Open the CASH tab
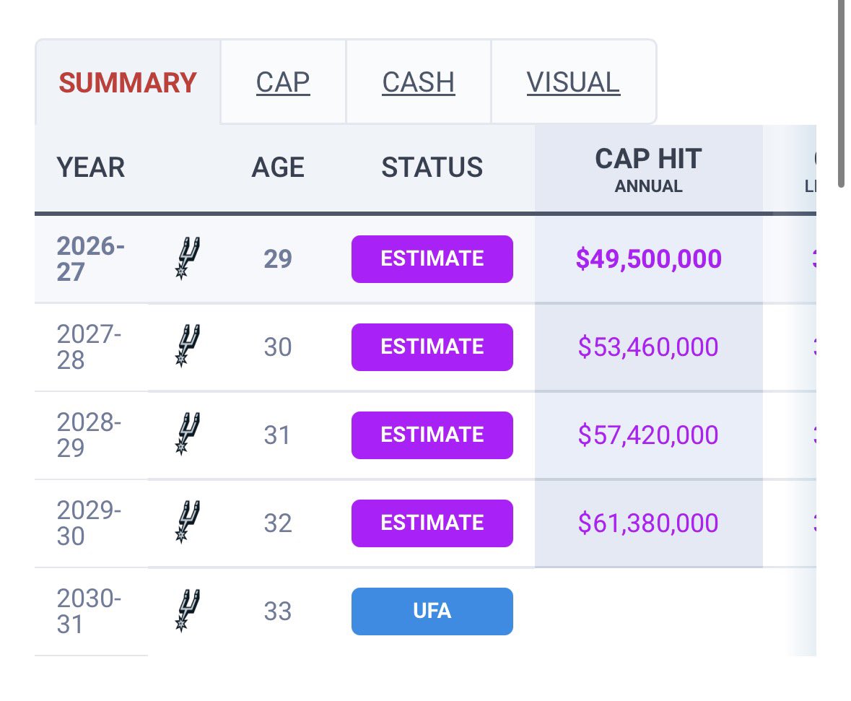Image resolution: width=851 pixels, height=701 pixels. point(419,82)
